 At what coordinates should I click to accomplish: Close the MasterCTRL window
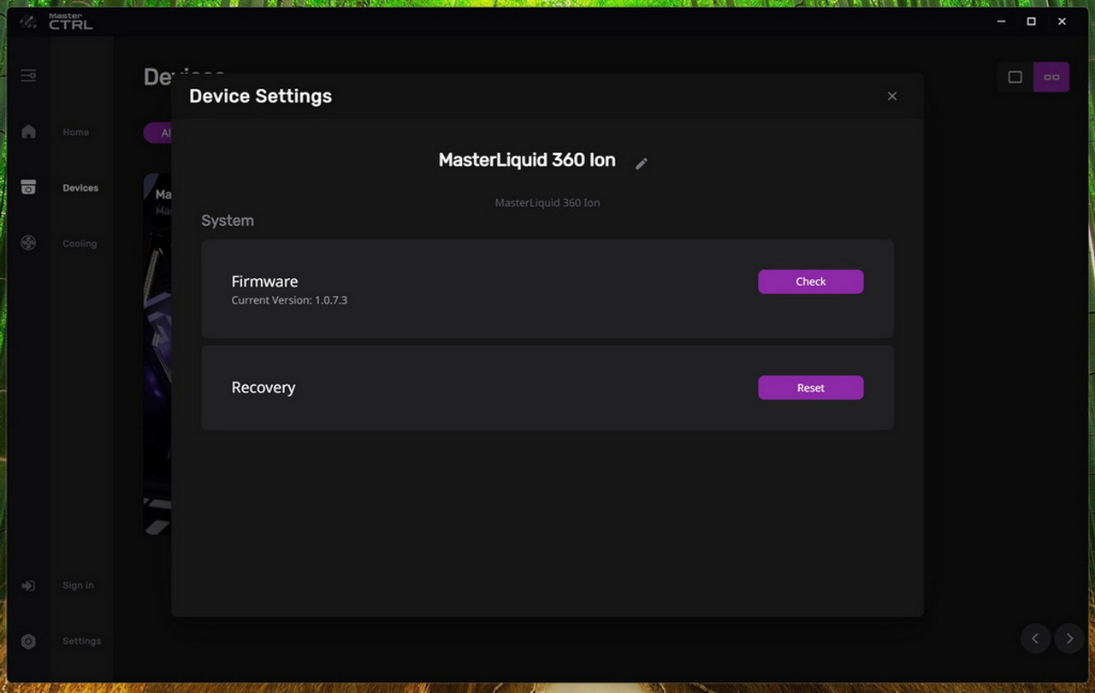[1062, 21]
